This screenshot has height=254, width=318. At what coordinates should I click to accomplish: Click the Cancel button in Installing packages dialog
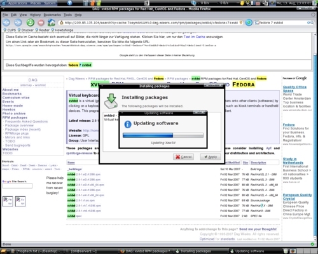coord(183,157)
